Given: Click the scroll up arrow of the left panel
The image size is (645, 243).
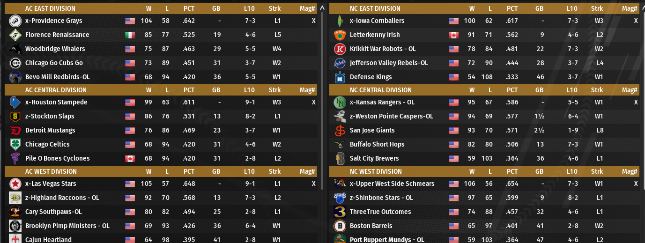Looking at the screenshot, I should [x=322, y=8].
